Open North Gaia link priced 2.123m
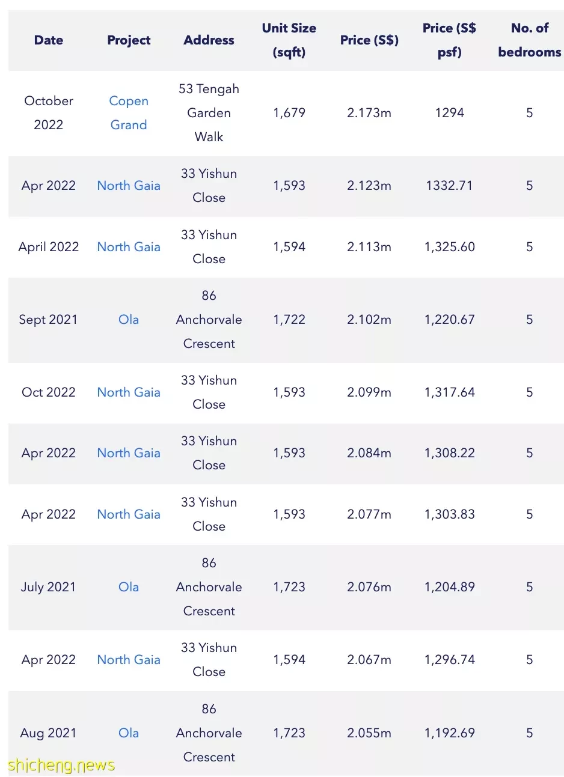The width and height of the screenshot is (564, 777). (129, 186)
